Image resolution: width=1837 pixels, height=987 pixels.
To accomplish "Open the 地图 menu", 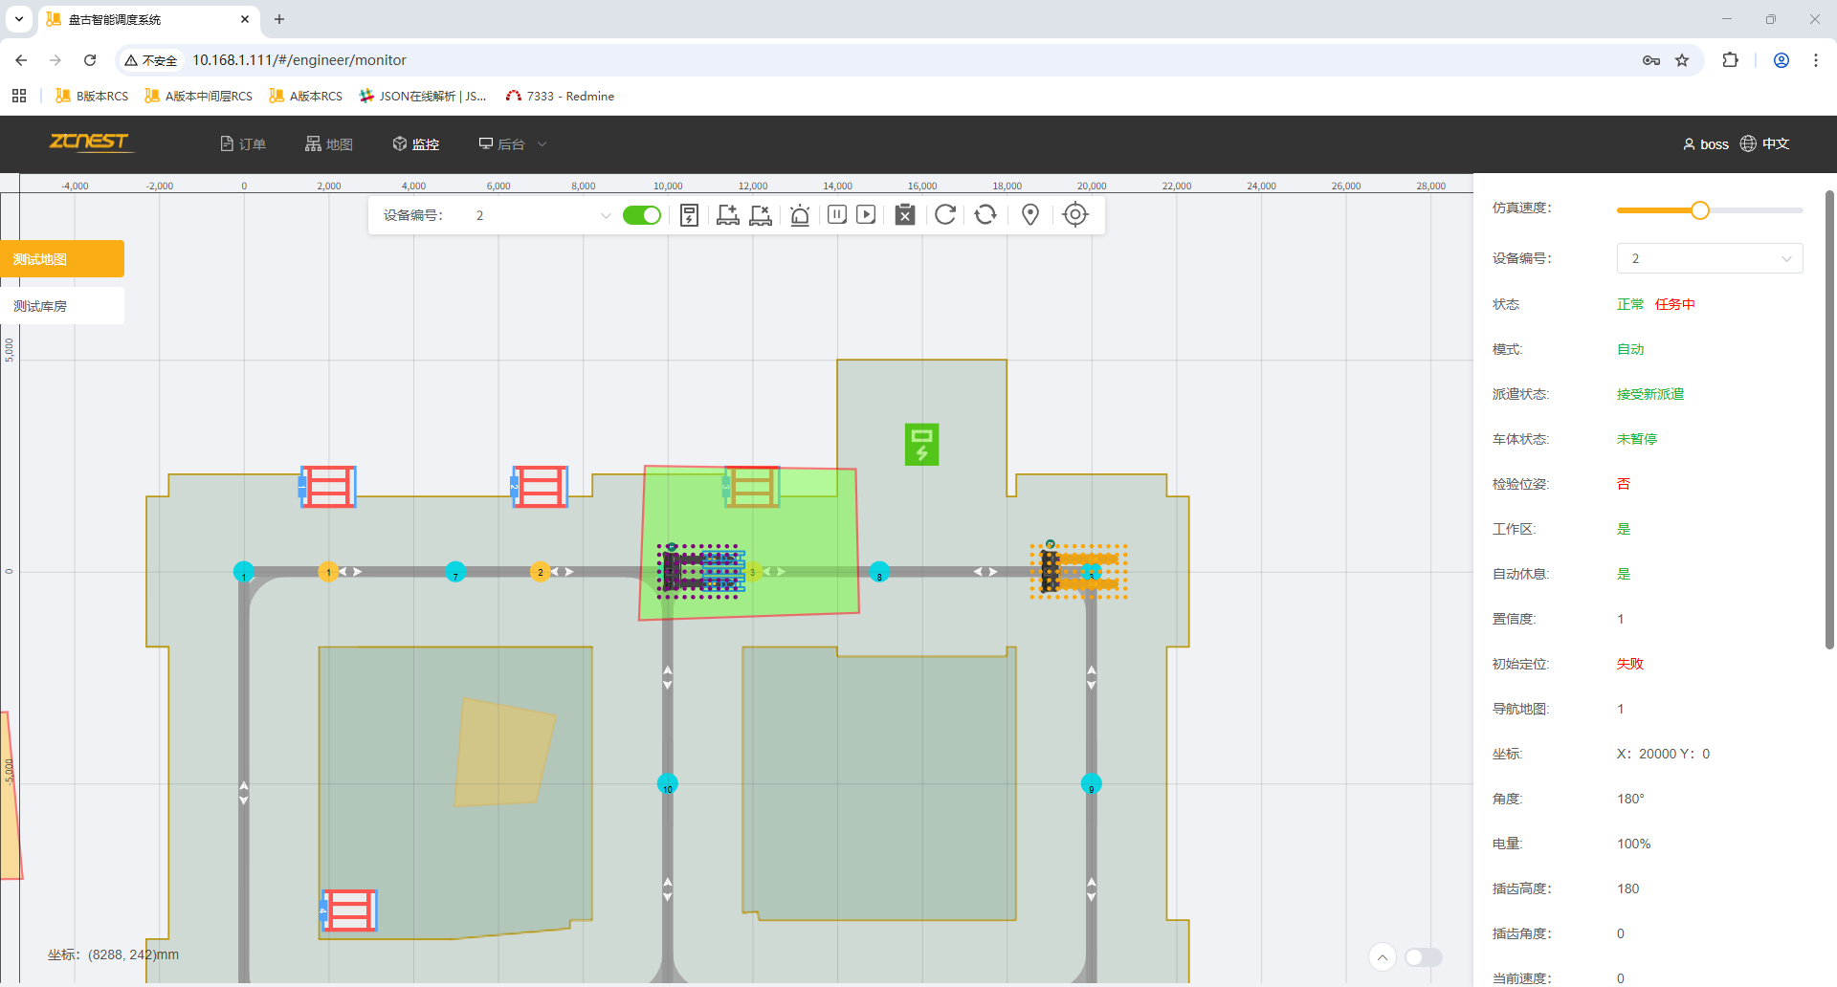I will coord(329,144).
